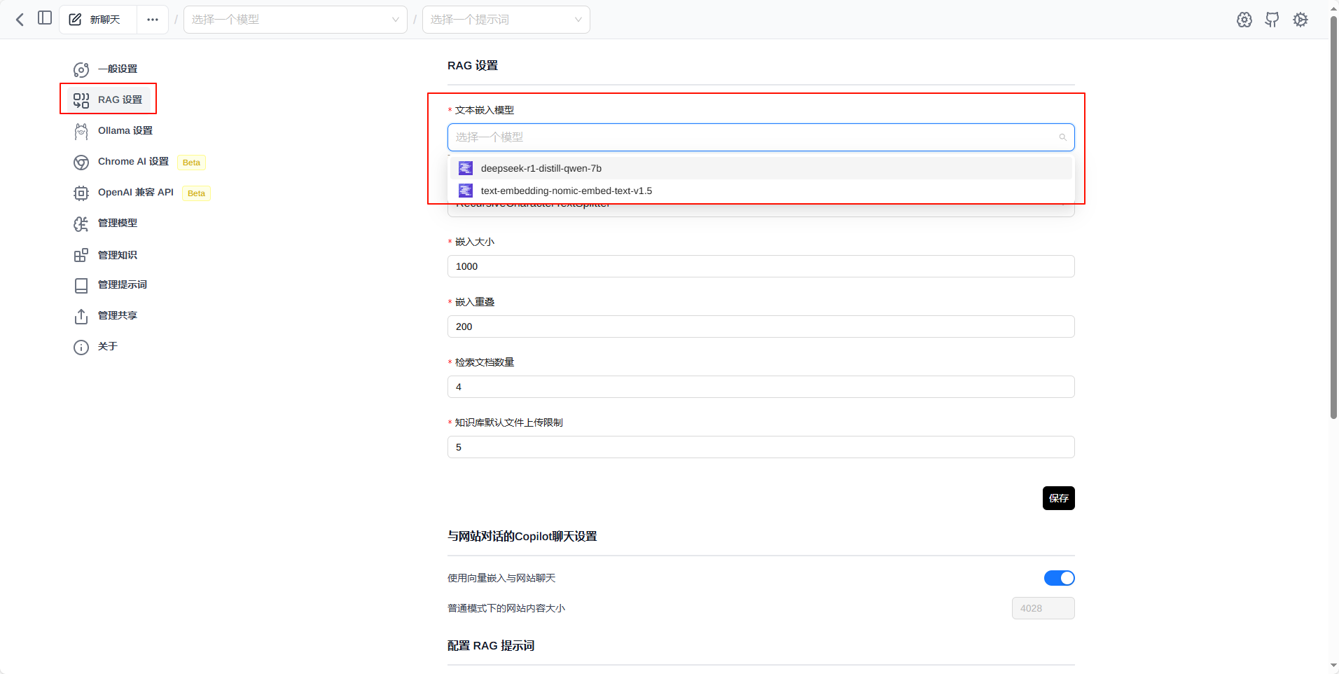Click the settings gear icon

[1300, 20]
